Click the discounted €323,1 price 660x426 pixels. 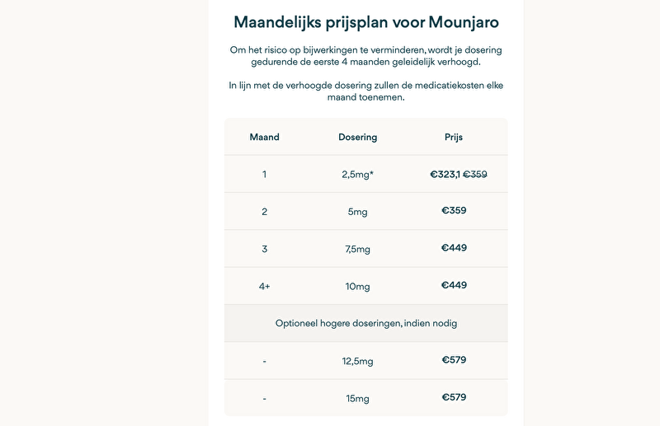coord(445,174)
